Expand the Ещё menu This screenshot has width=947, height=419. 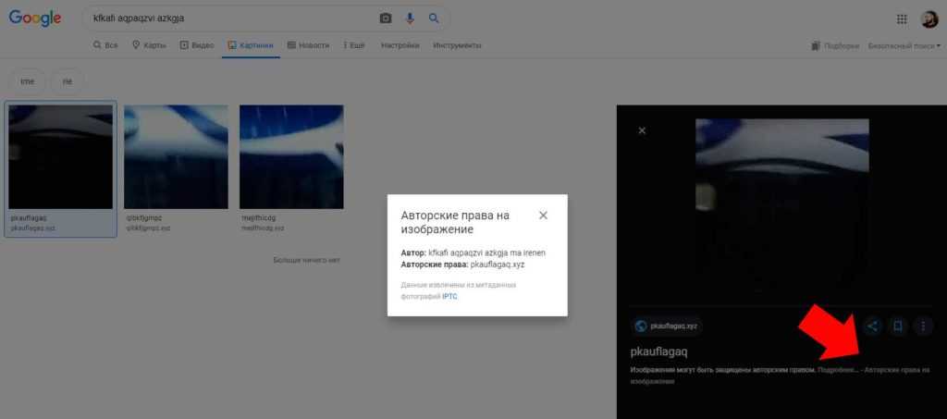pos(352,44)
